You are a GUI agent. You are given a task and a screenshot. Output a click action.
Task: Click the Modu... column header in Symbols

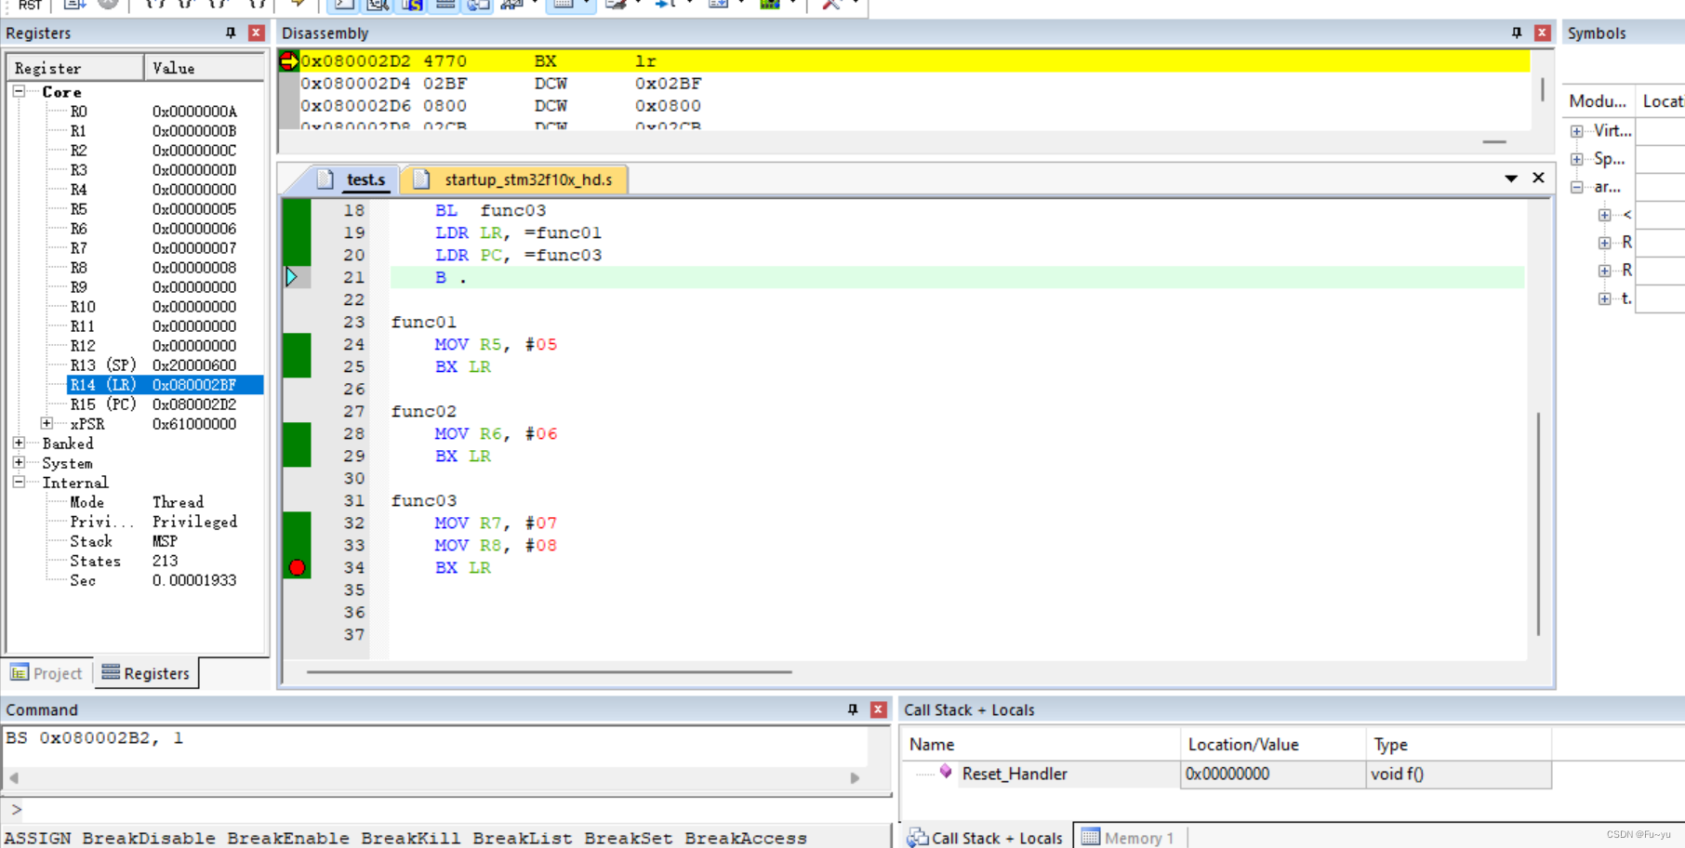1598,101
